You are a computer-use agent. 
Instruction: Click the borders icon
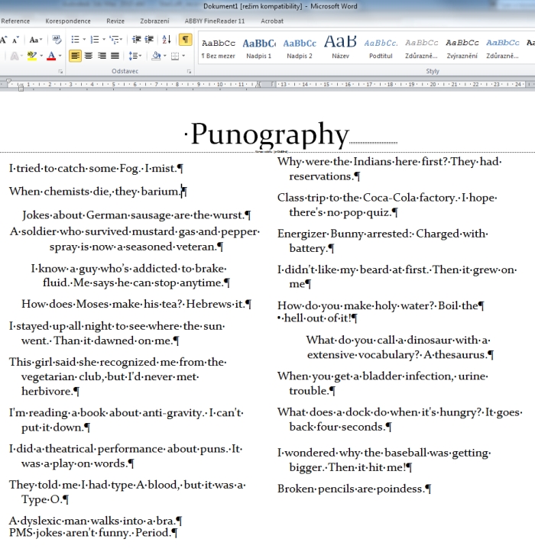[x=175, y=56]
